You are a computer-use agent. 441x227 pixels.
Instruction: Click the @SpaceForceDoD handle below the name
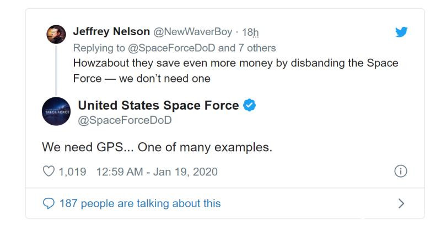pos(125,120)
